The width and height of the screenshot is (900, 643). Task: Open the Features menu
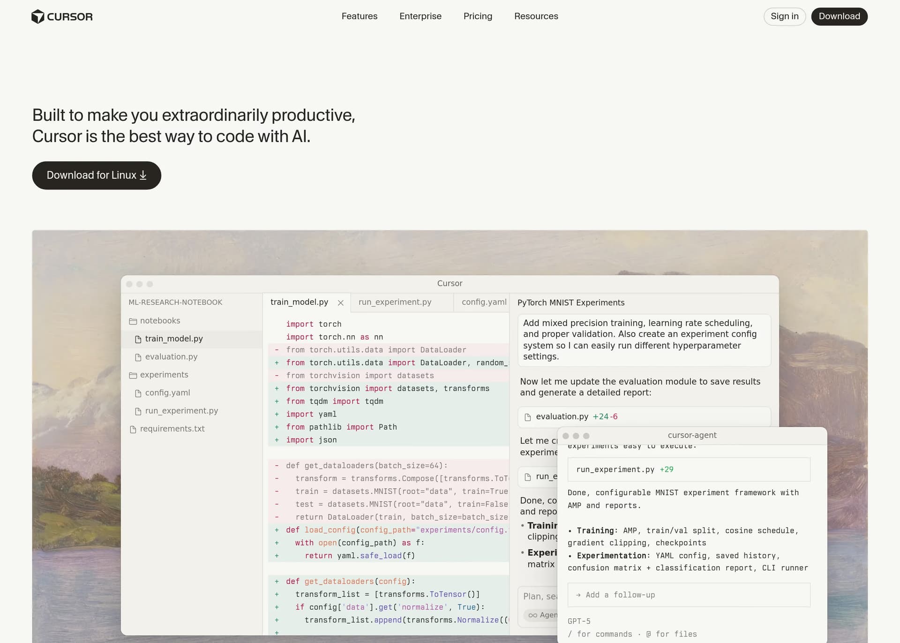[360, 16]
